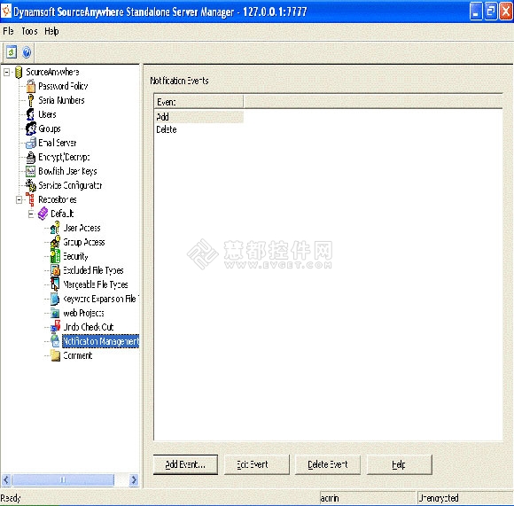The height and width of the screenshot is (506, 514).
Task: Click the Mergeable File Types icon
Action: pos(55,284)
